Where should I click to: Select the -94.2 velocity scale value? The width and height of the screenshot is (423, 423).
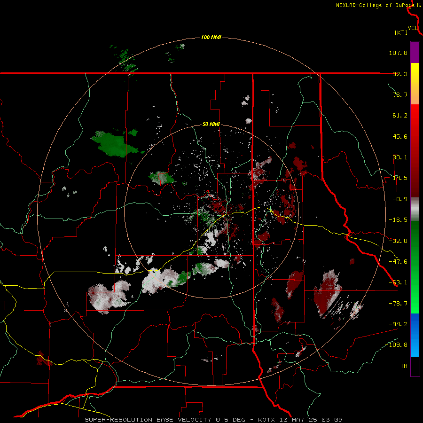pos(398,324)
